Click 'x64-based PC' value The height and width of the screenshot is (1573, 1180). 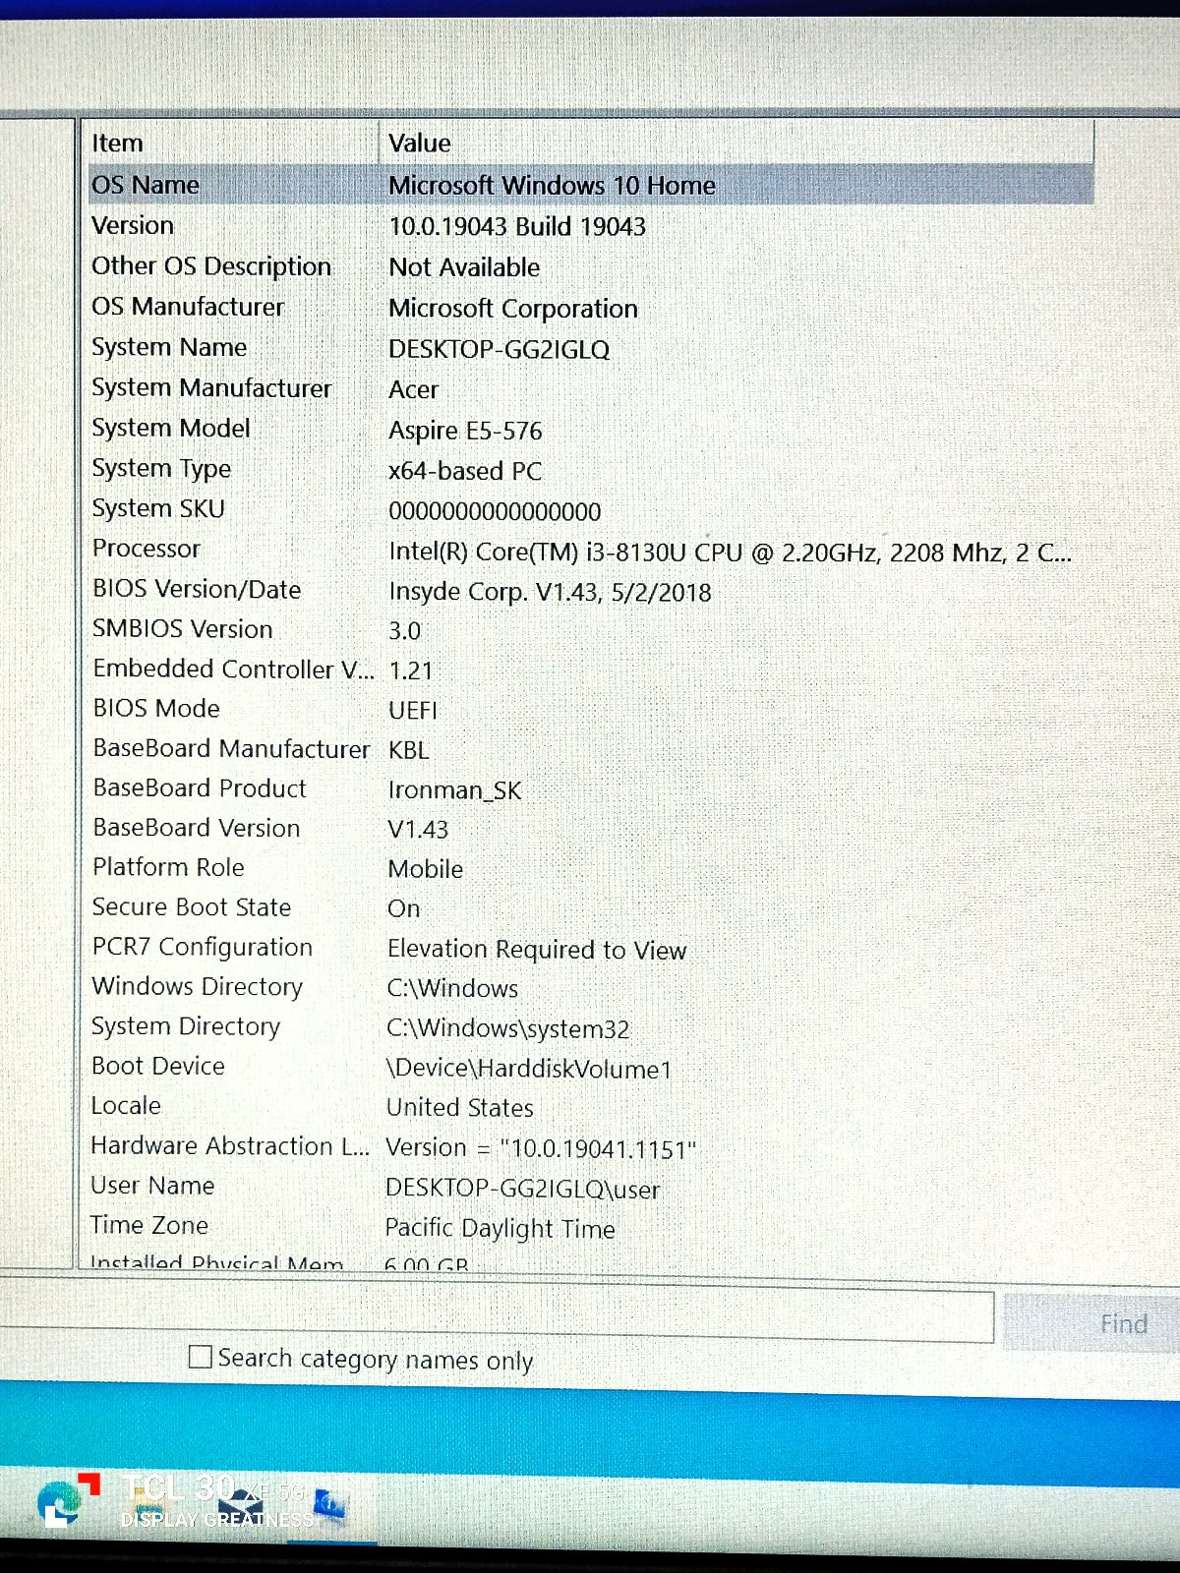pos(465,471)
